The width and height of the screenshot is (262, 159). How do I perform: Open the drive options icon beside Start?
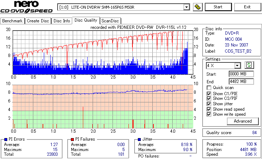point(198,7)
